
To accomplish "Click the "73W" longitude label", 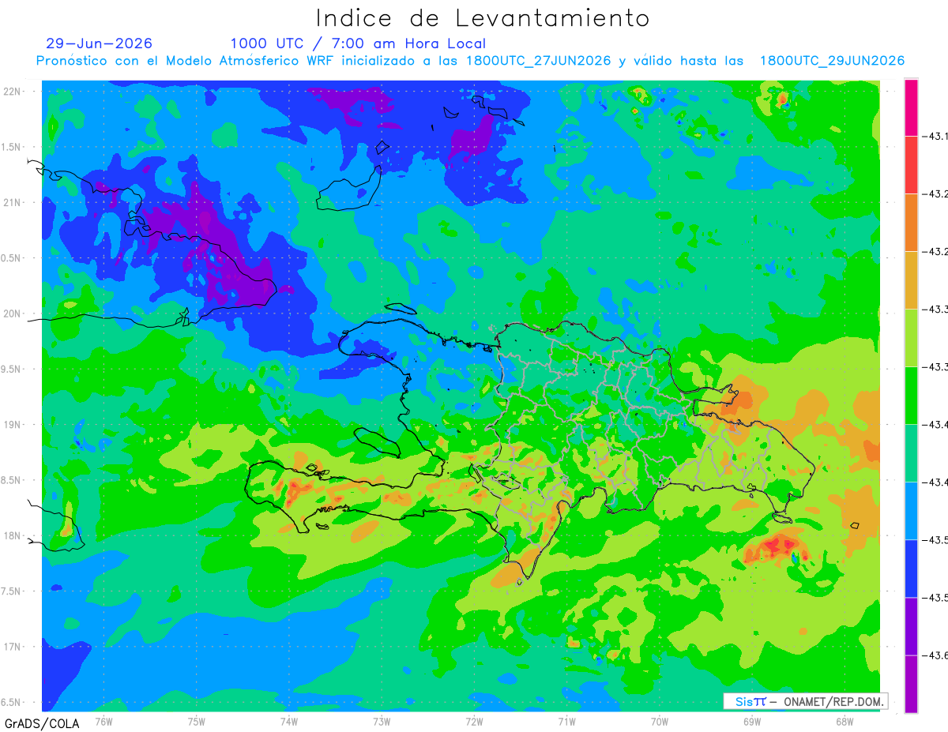I will [382, 721].
